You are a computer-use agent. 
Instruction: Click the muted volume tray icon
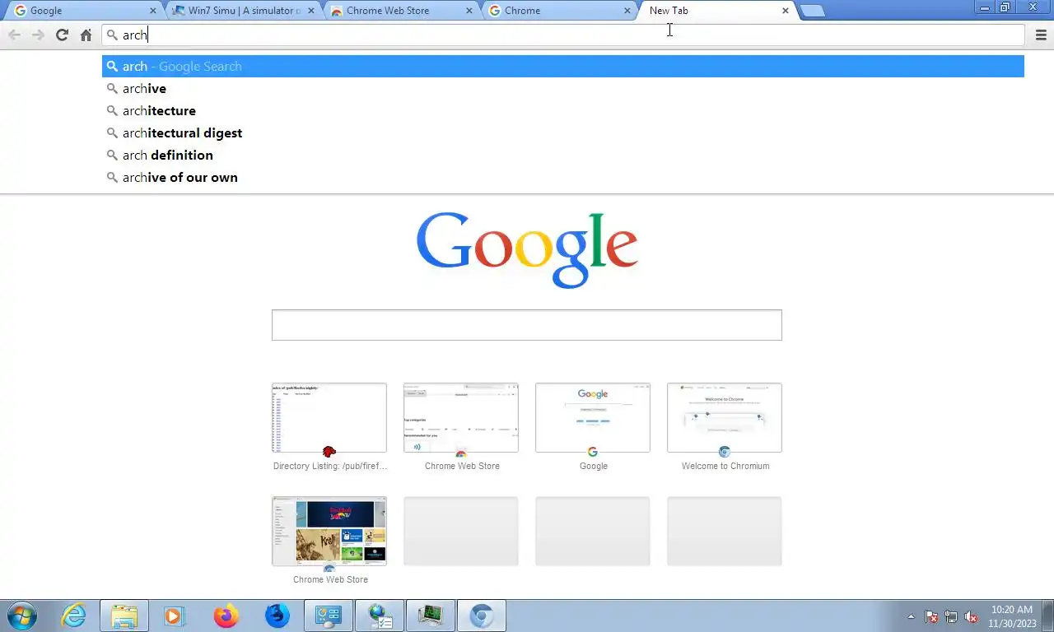pyautogui.click(x=971, y=616)
